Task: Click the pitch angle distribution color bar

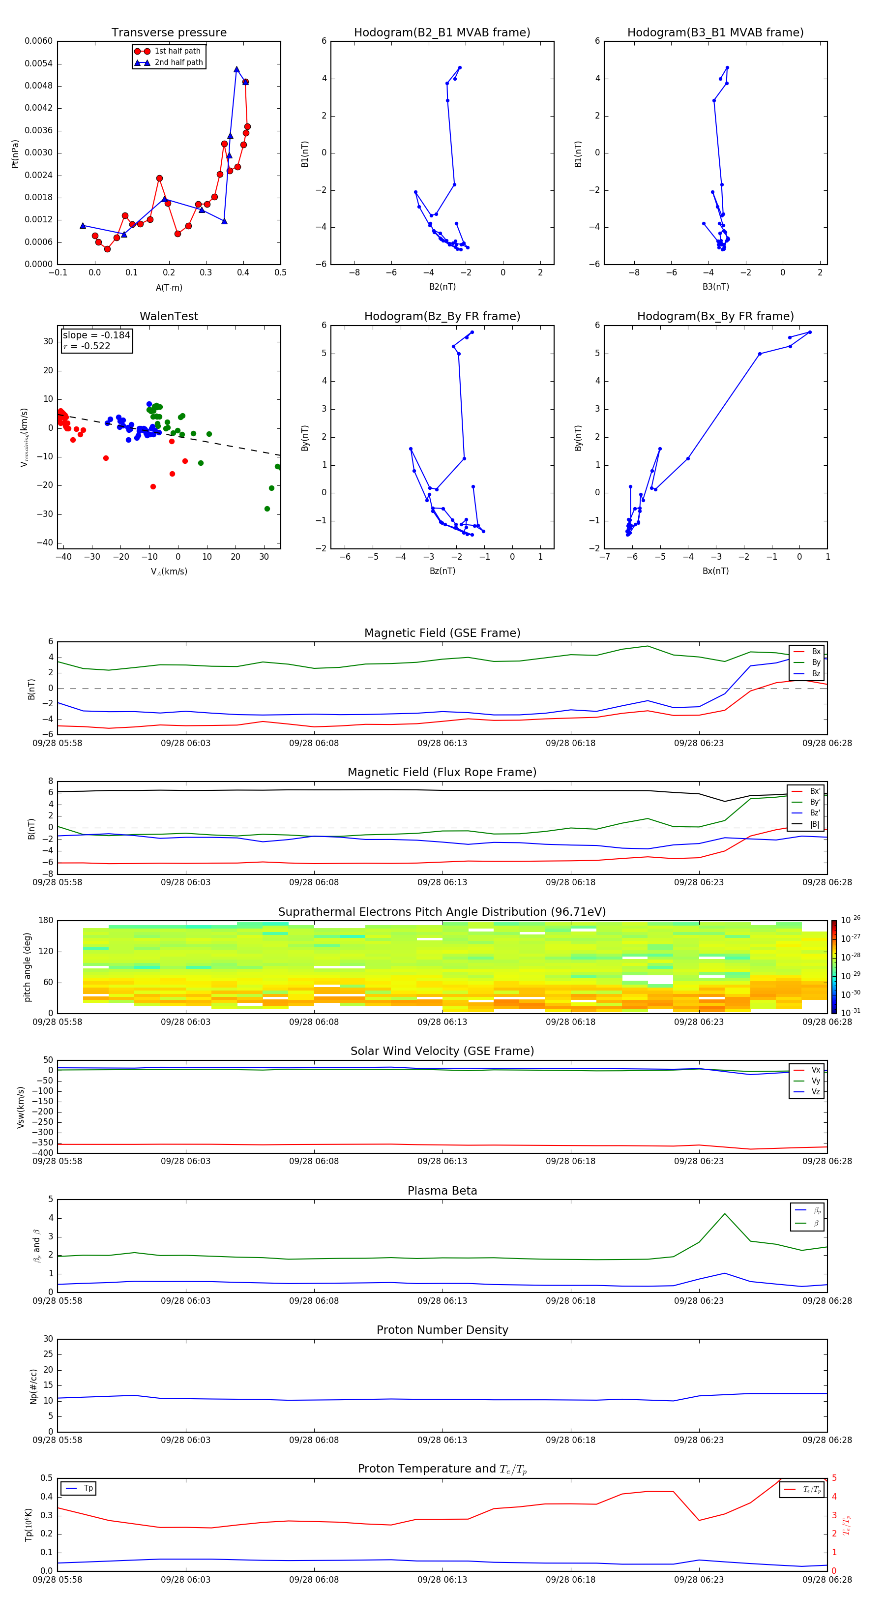Action: pyautogui.click(x=834, y=966)
